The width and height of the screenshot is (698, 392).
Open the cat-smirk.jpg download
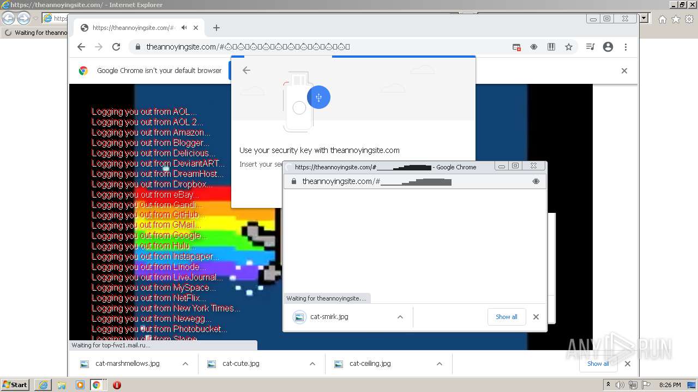pyautogui.click(x=329, y=317)
